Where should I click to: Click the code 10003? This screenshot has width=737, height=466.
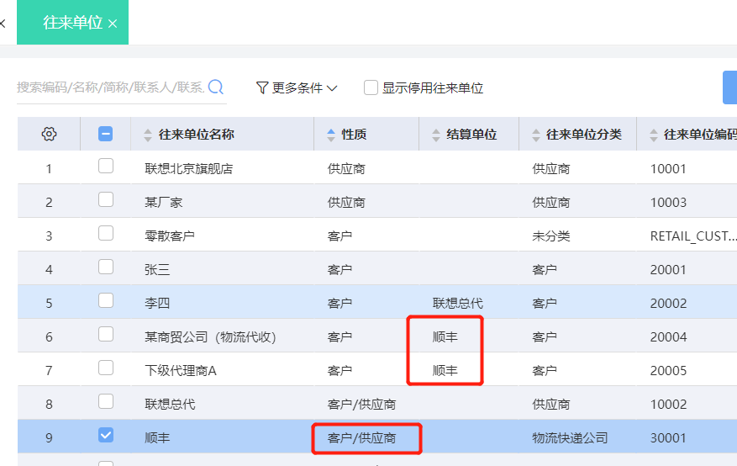coord(668,203)
